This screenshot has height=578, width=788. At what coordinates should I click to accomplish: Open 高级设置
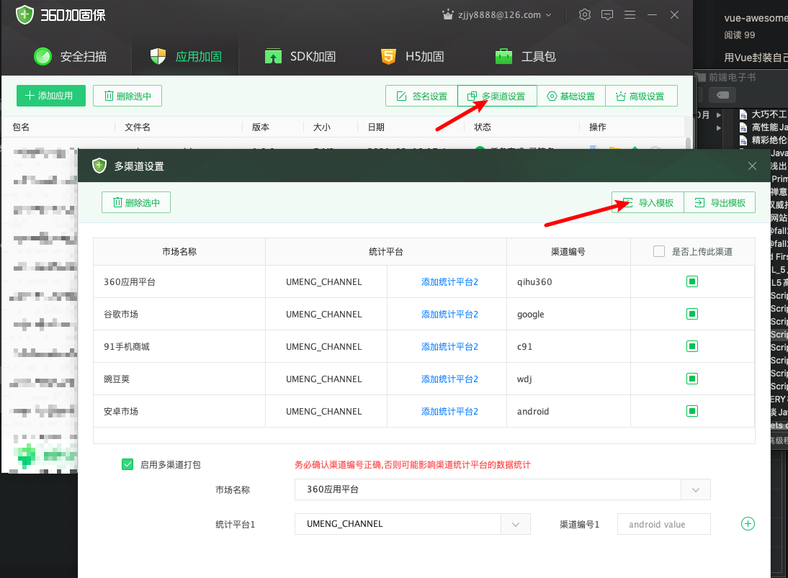pyautogui.click(x=641, y=96)
